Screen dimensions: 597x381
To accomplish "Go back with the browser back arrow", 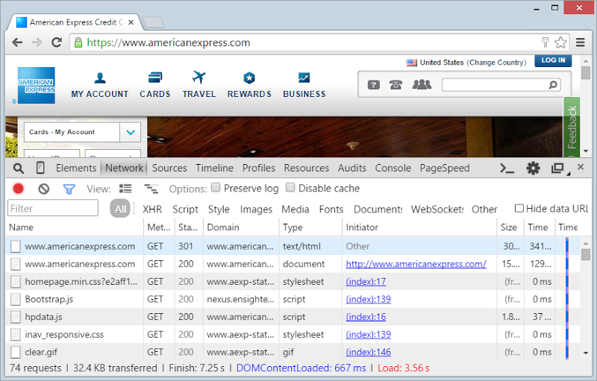I will point(17,42).
